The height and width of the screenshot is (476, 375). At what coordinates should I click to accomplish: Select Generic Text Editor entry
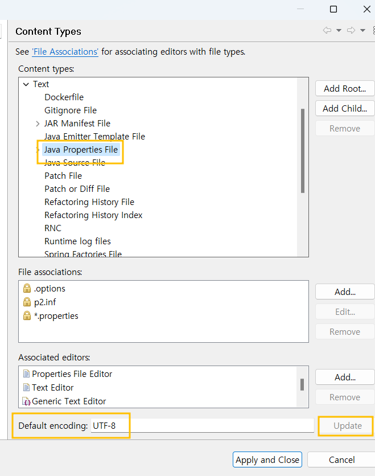coord(69,401)
